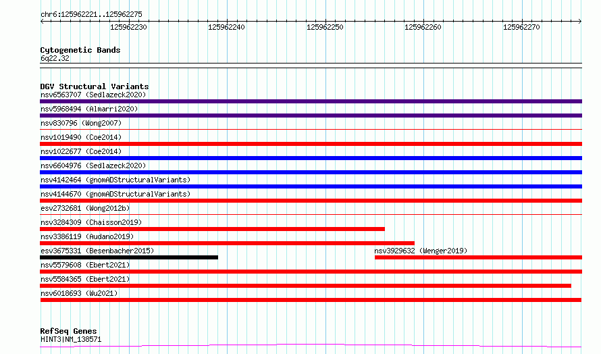Click the magenta HINT3 gene line
601x354 pixels.
[x=311, y=346]
